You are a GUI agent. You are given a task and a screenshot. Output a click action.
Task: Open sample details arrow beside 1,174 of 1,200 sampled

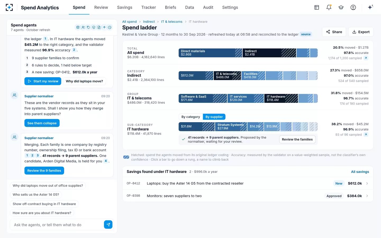[366, 58]
